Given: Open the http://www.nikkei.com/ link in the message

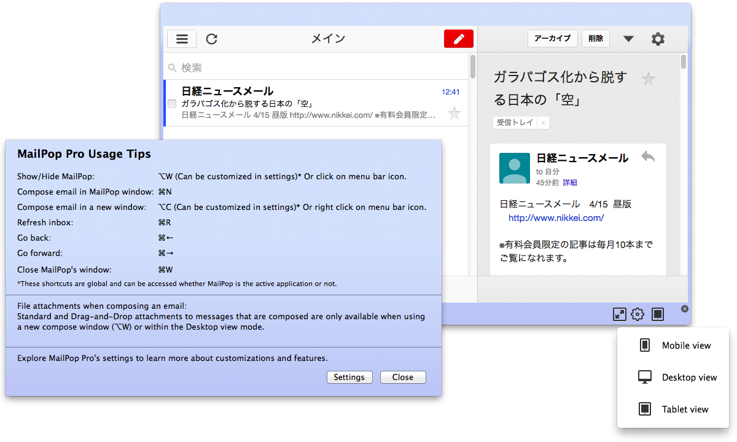Looking at the screenshot, I should (556, 218).
